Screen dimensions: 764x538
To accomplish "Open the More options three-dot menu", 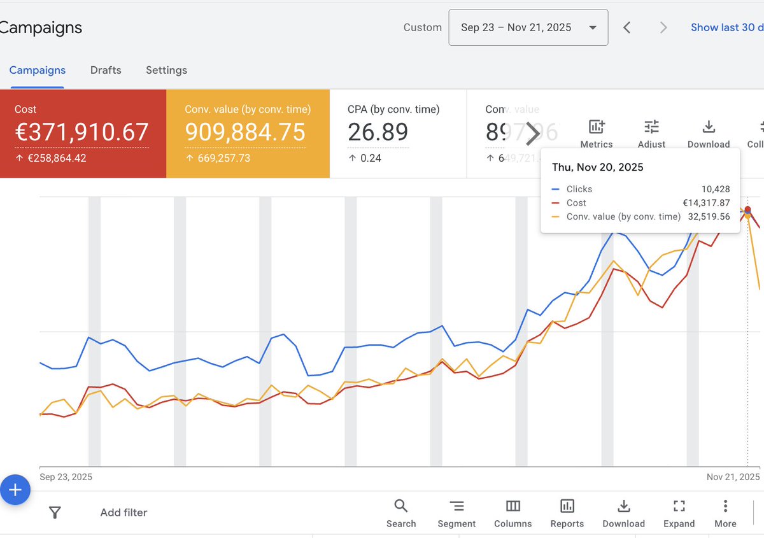I will click(x=725, y=506).
